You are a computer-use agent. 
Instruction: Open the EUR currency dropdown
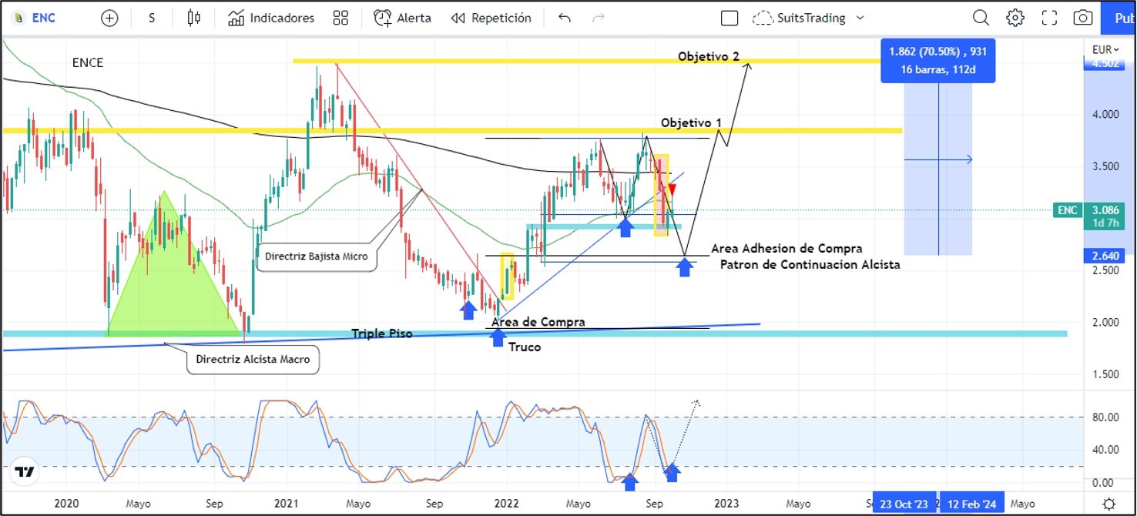[x=1107, y=49]
